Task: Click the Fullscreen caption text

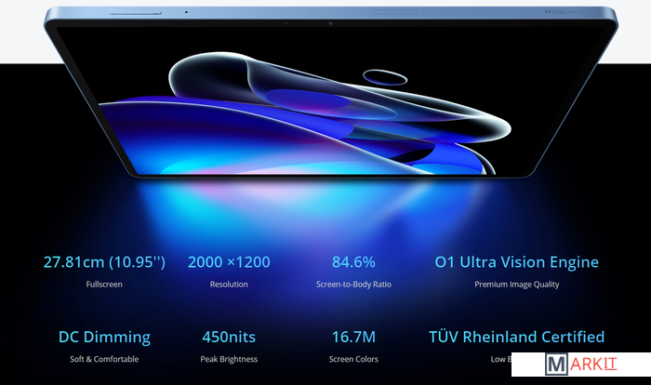Action: (x=104, y=285)
